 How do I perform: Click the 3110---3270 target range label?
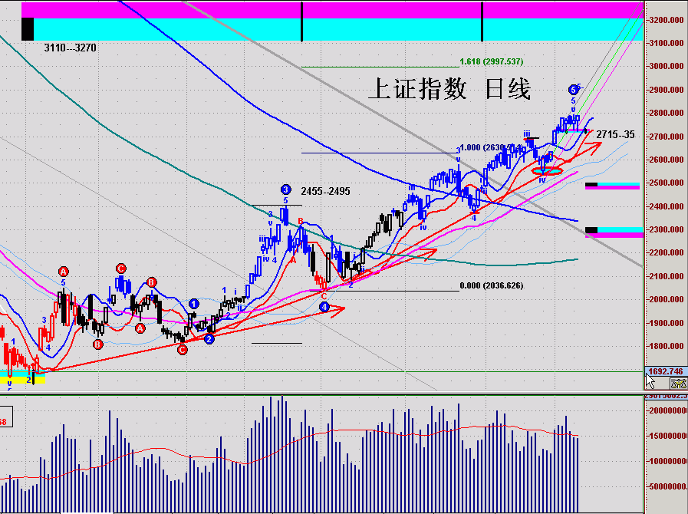pyautogui.click(x=70, y=48)
